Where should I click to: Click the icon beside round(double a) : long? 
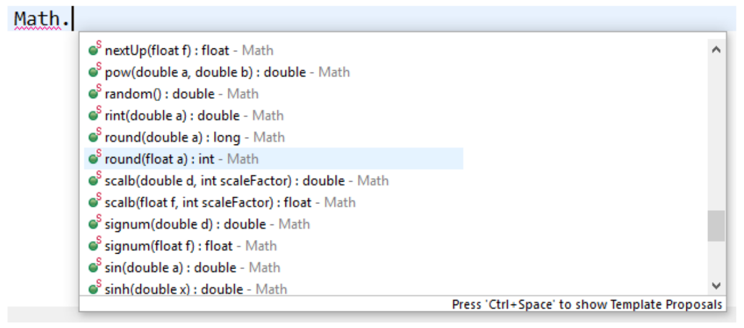(x=94, y=138)
